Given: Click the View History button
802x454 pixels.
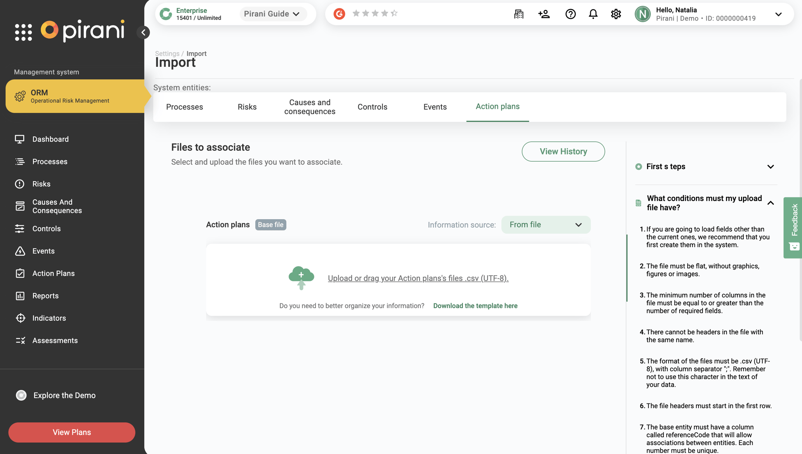Looking at the screenshot, I should [563, 152].
